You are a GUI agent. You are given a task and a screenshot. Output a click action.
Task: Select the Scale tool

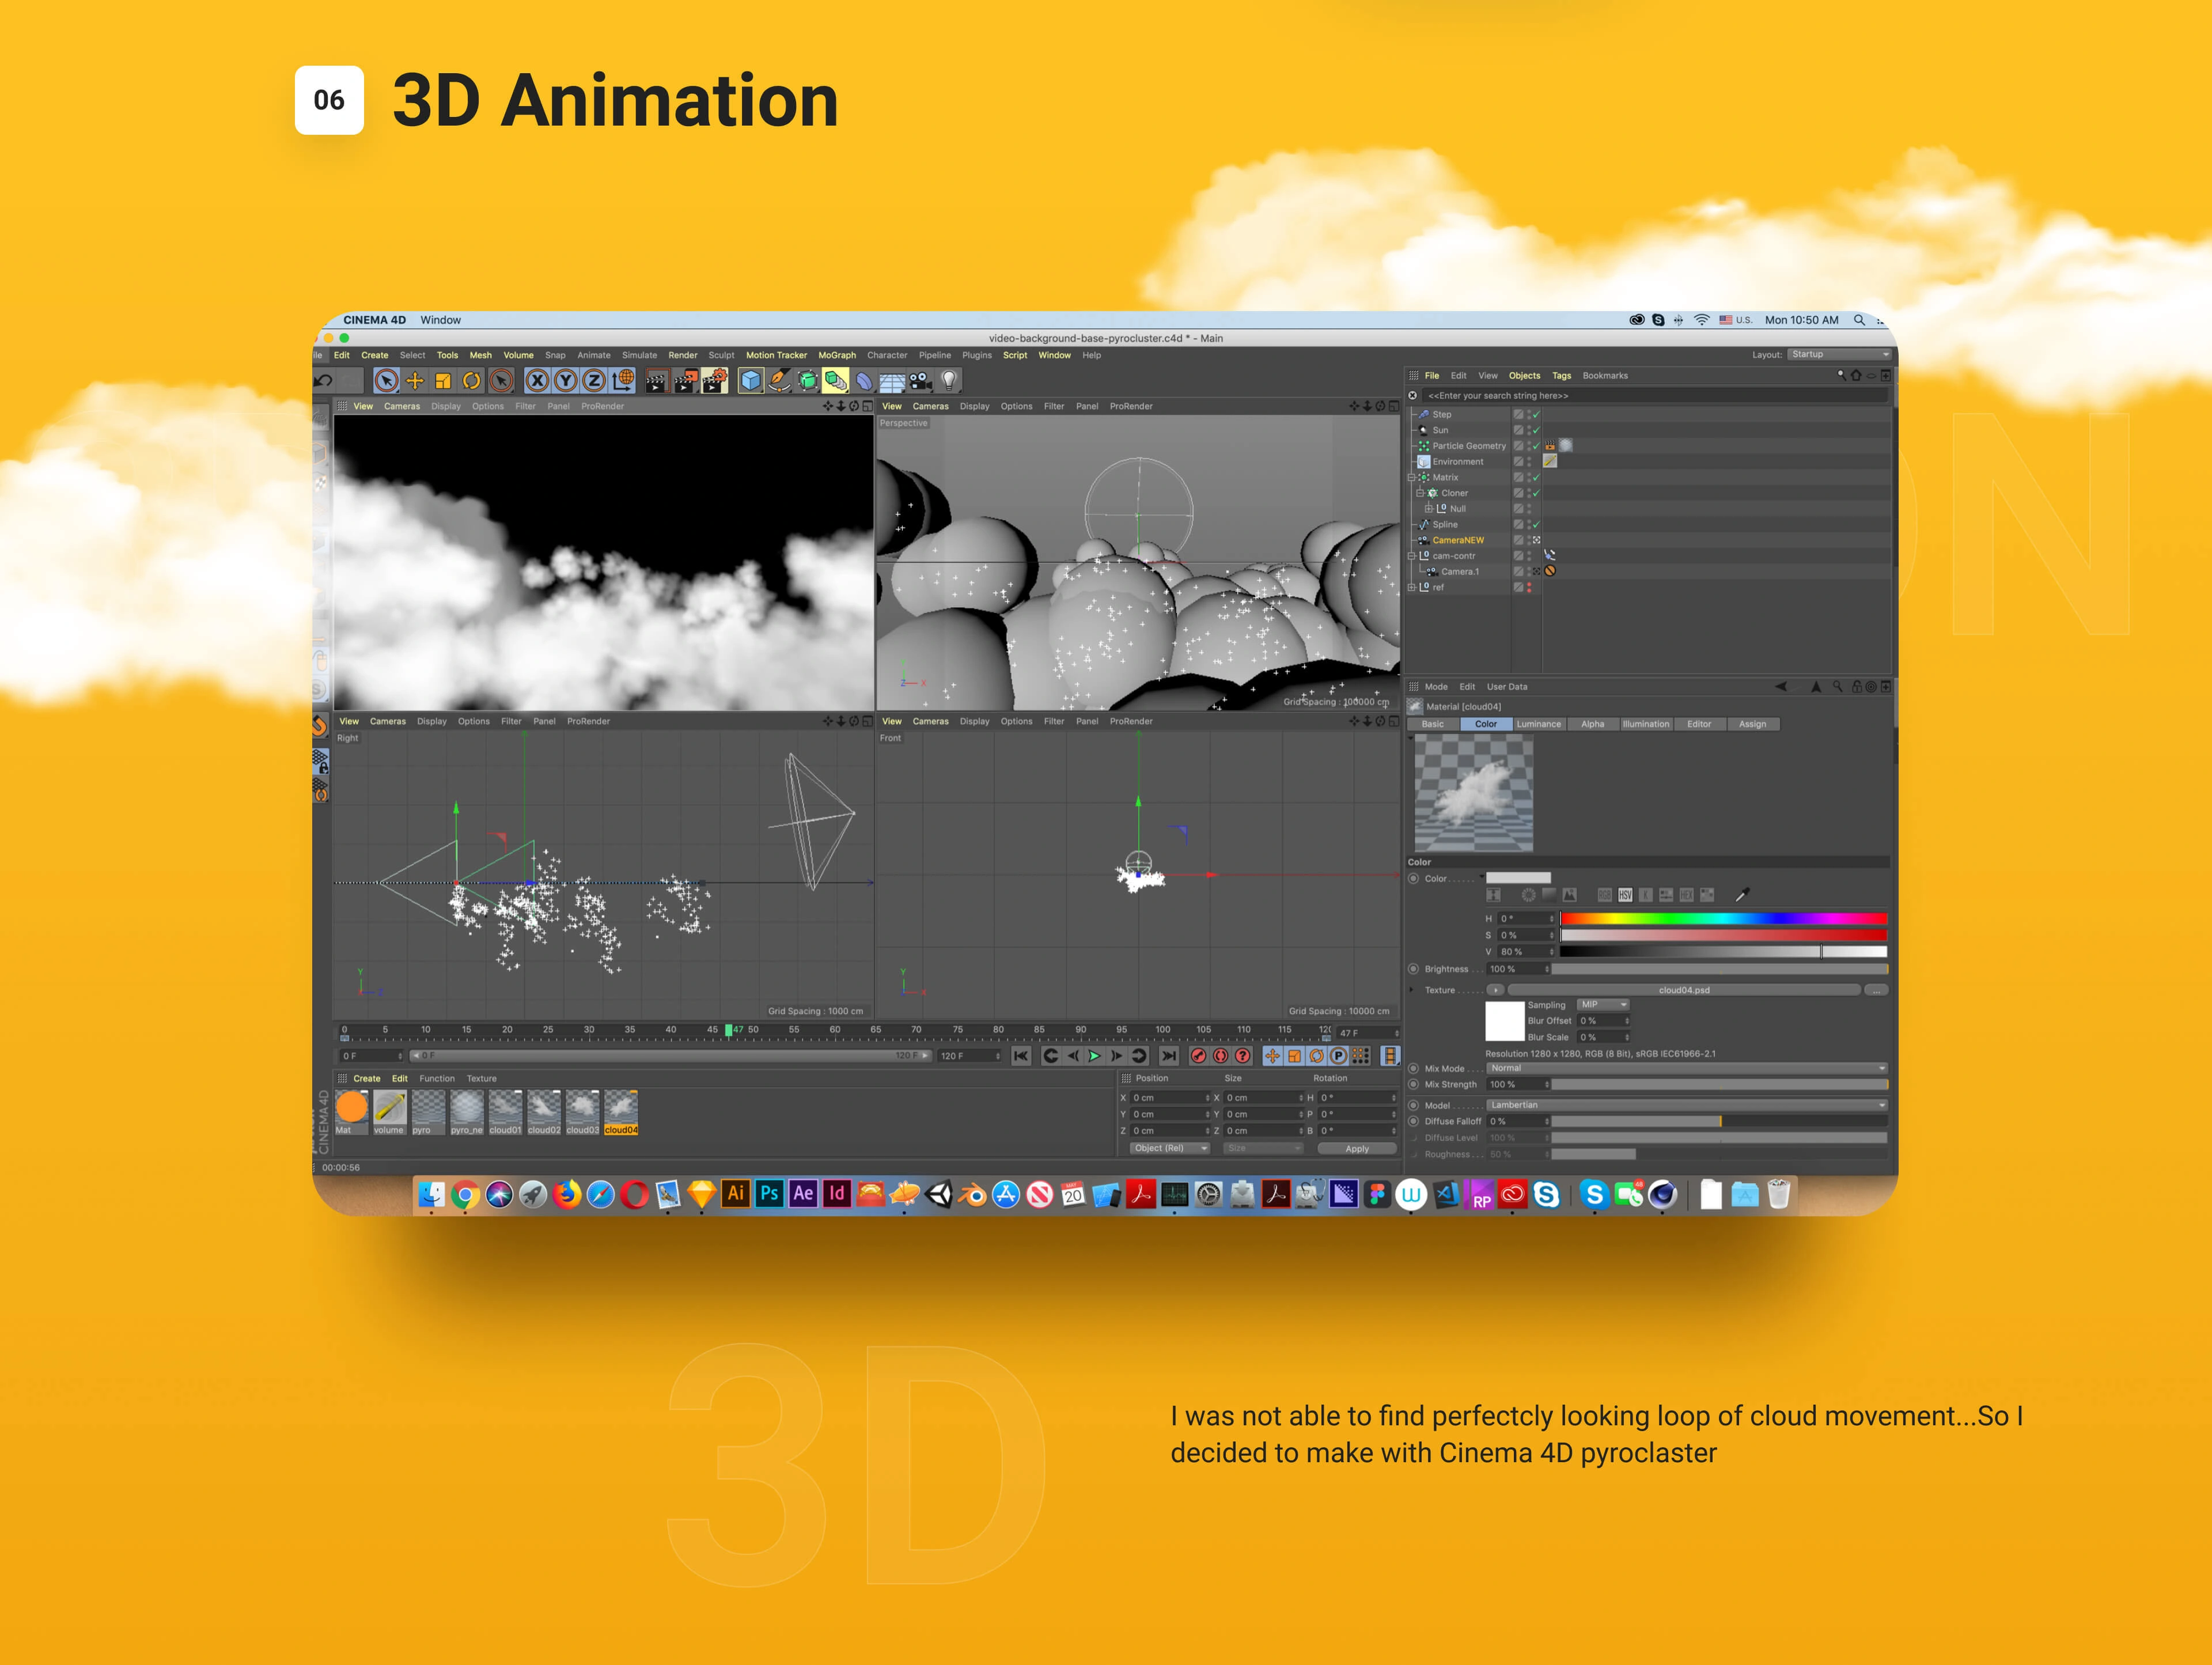tap(443, 380)
